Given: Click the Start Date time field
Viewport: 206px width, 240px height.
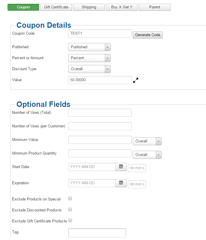Looking at the screenshot, I should point(137,168).
